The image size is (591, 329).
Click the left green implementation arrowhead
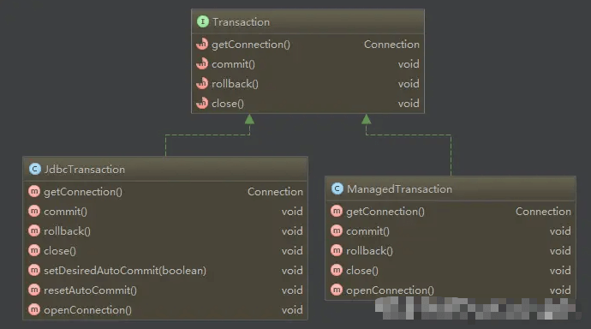249,119
